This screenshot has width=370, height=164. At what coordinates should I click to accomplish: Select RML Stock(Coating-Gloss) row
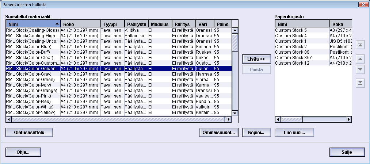tap(119, 30)
